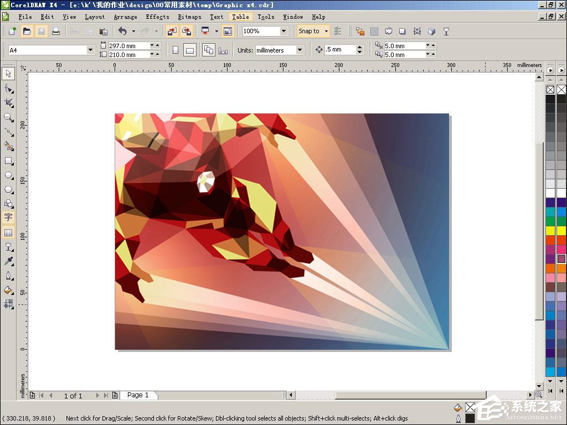Click the page width 297.0 mm field

[x=129, y=46]
